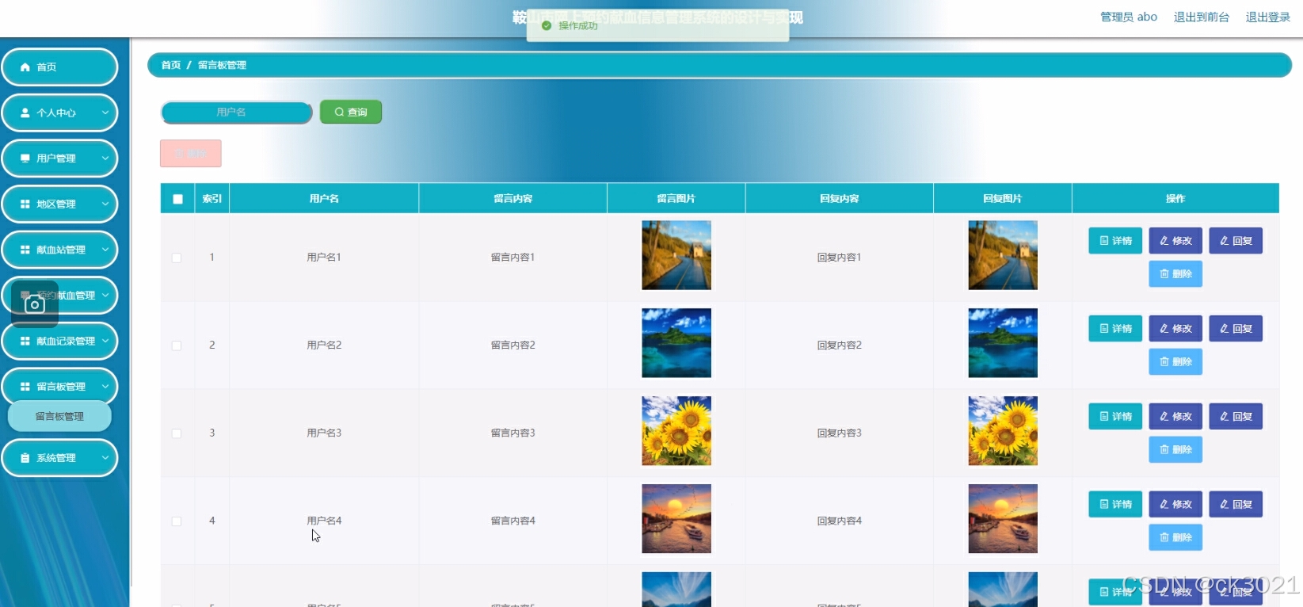Viewport: 1303px width, 607px height.
Task: Click the cell 回复内容2
Action: (840, 345)
